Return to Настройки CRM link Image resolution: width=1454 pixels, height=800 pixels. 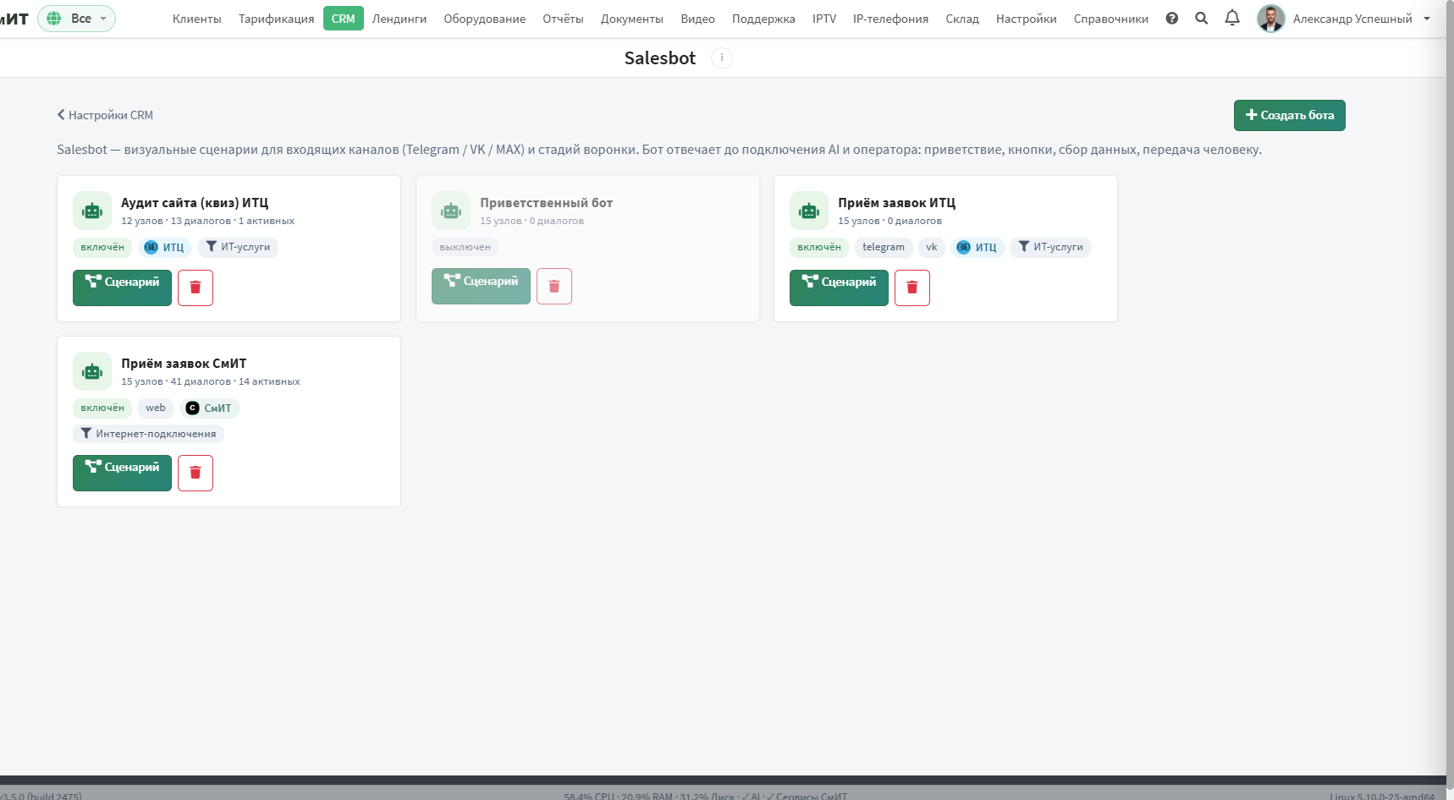(105, 115)
